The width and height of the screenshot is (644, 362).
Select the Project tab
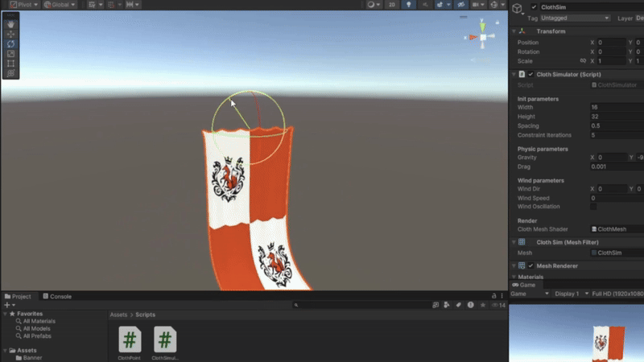[x=19, y=296]
